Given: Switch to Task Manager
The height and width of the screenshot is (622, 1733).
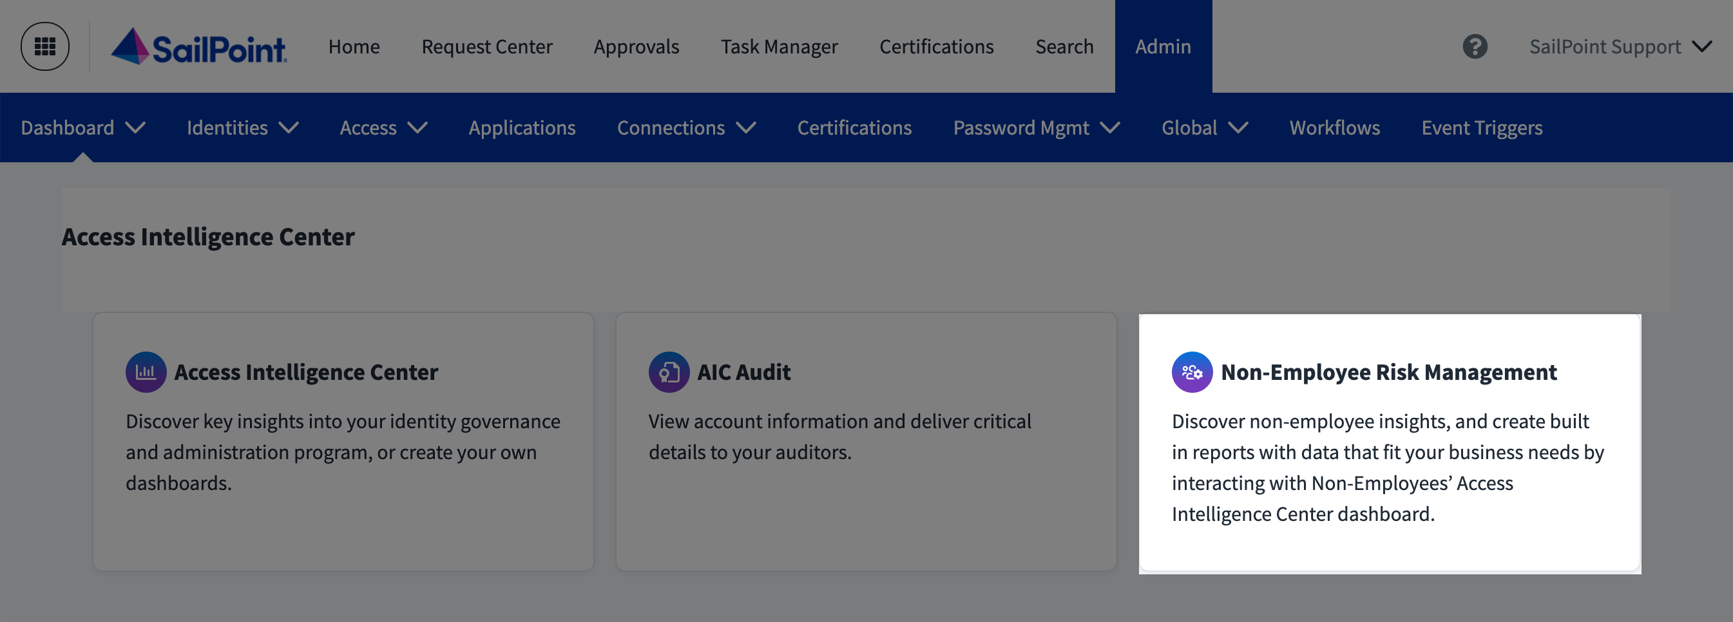Looking at the screenshot, I should (779, 46).
